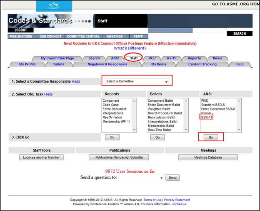
Task: Click Go button under Records
Action: coord(112,137)
